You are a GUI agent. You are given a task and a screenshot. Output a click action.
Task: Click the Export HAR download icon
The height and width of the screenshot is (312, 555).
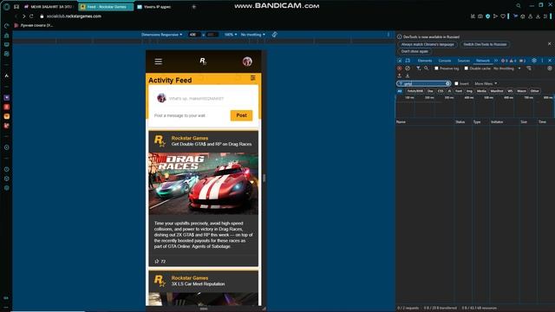408,75
